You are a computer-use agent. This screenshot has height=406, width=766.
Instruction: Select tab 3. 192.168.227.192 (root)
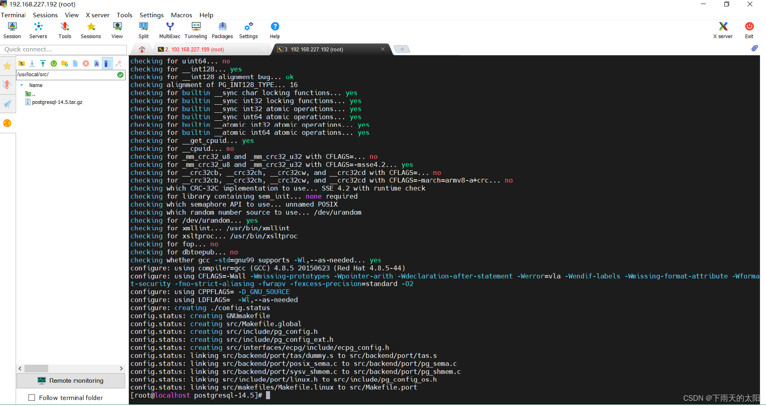tap(313, 49)
